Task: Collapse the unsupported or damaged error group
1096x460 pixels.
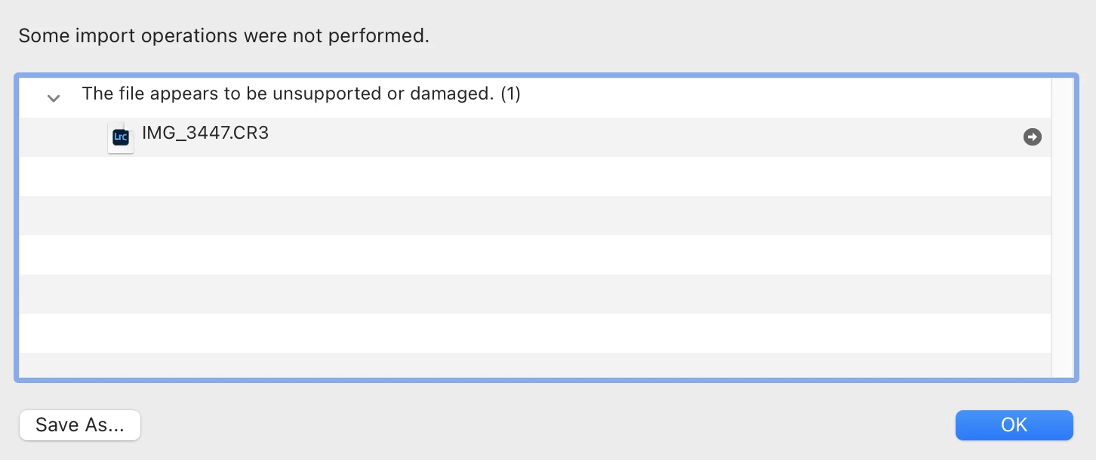Action: [54, 98]
